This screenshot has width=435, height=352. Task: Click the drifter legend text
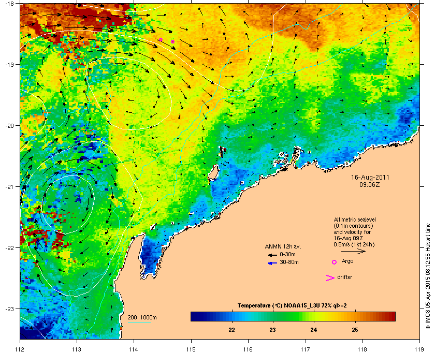tap(345, 277)
